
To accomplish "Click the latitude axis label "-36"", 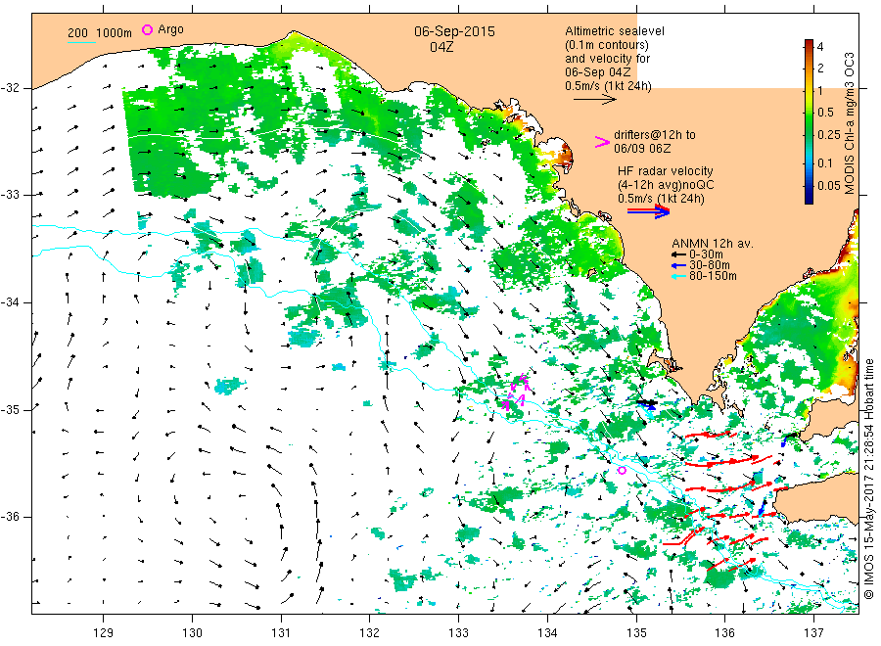I will coord(10,517).
